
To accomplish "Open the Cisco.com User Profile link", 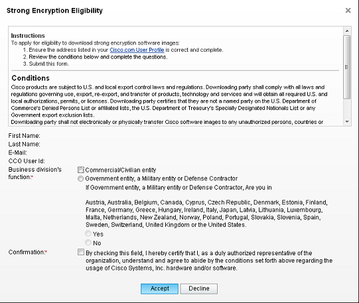I will 137,50.
